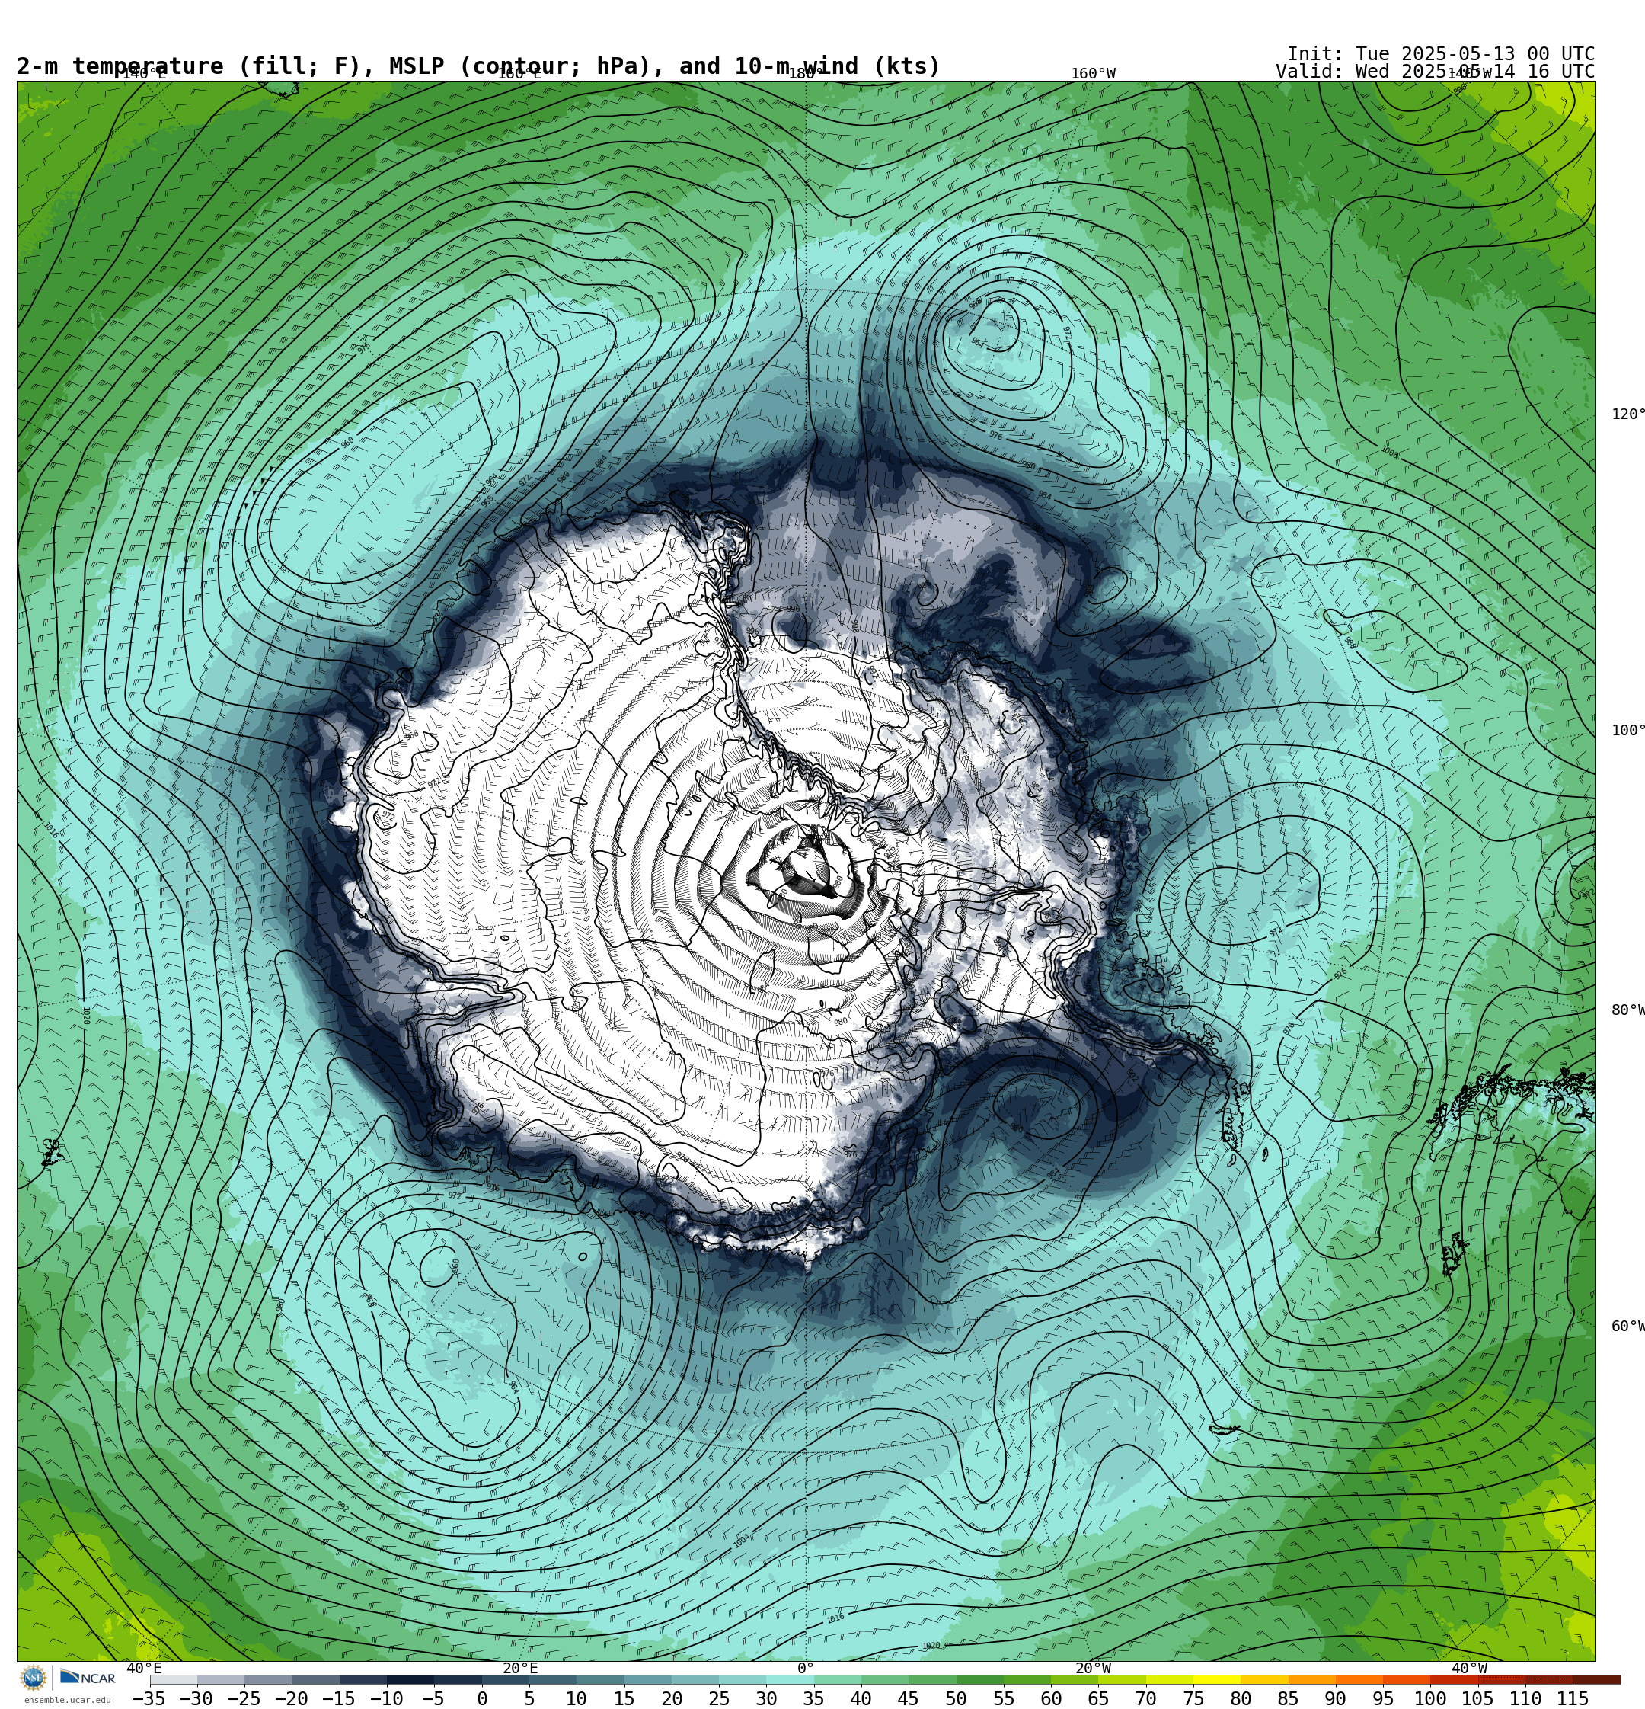Click the 60 colorbar tick label

tap(1051, 1698)
